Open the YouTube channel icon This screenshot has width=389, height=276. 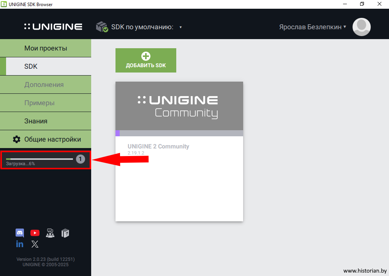pyautogui.click(x=35, y=233)
